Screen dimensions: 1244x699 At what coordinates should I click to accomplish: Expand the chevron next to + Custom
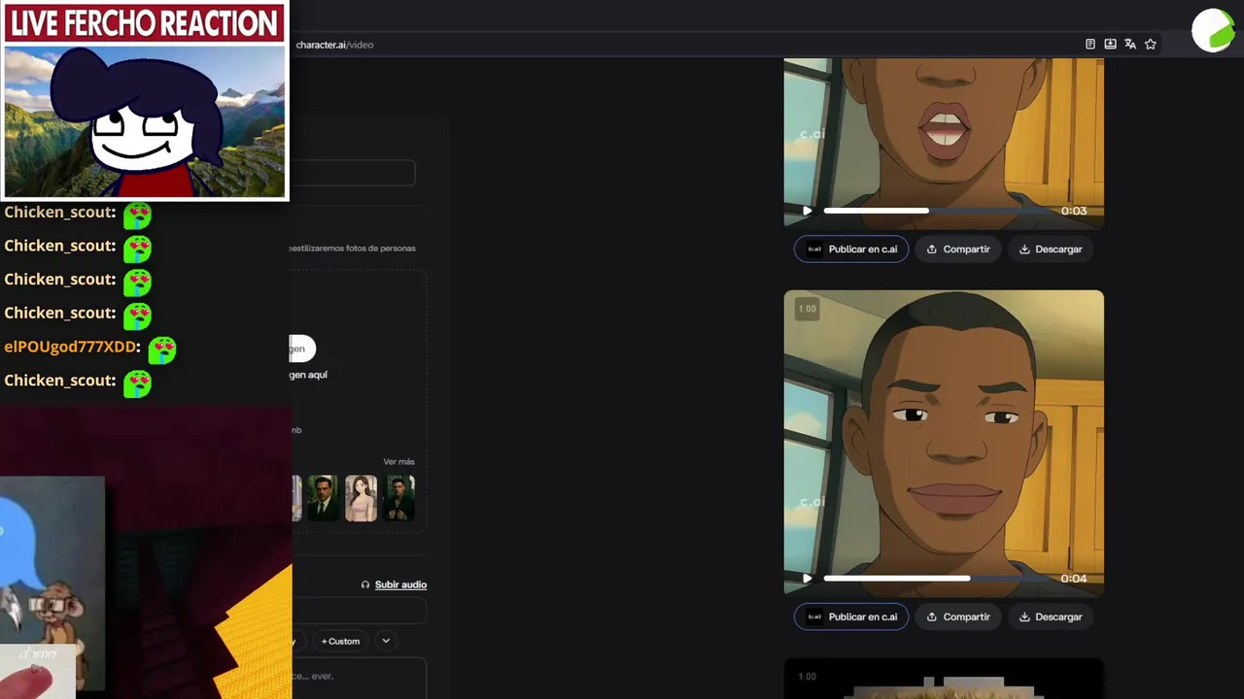tap(386, 641)
